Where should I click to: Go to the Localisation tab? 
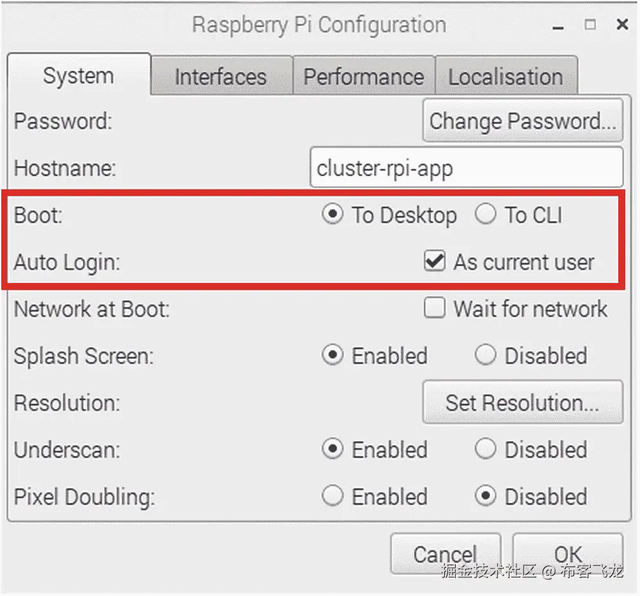tap(506, 77)
